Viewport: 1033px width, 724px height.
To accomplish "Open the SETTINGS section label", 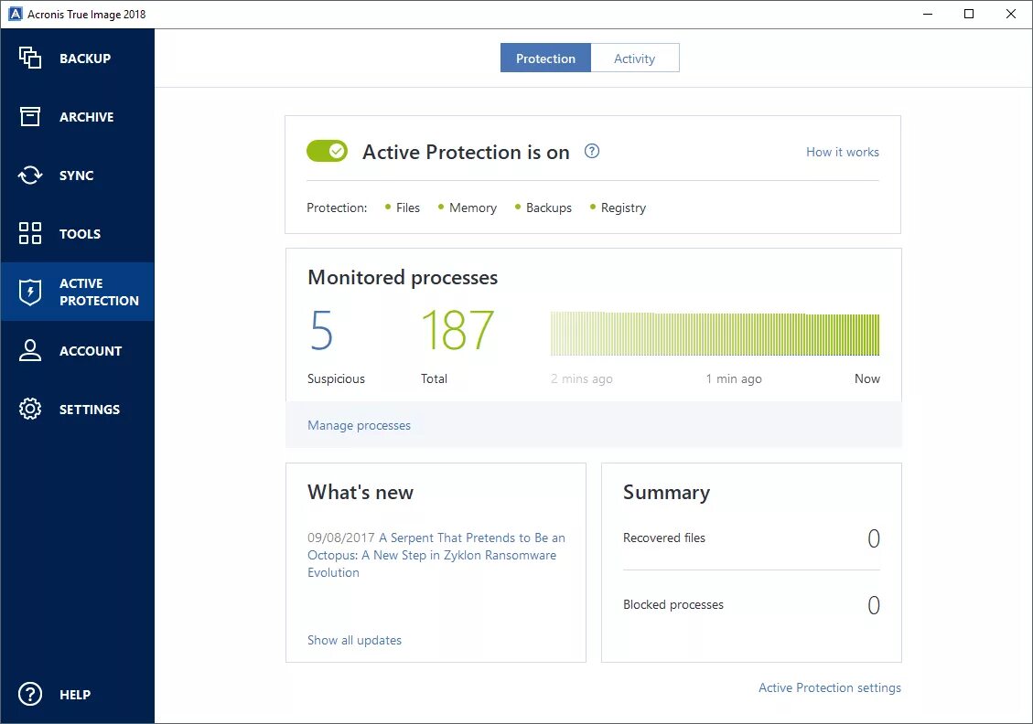I will coord(90,410).
